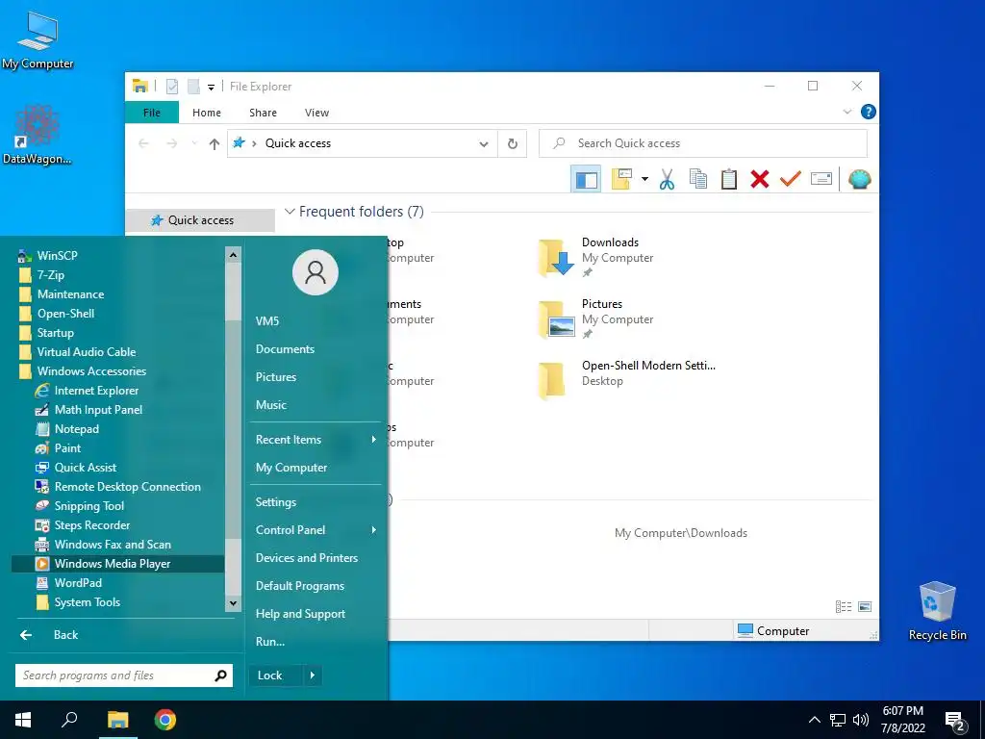Switch to the Share ribbon tab
Viewport: 985px width, 739px height.
click(x=263, y=113)
